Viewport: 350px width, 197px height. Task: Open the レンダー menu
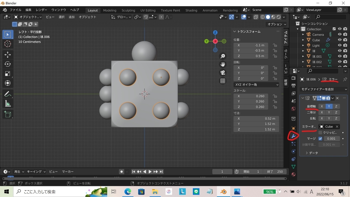point(41,10)
